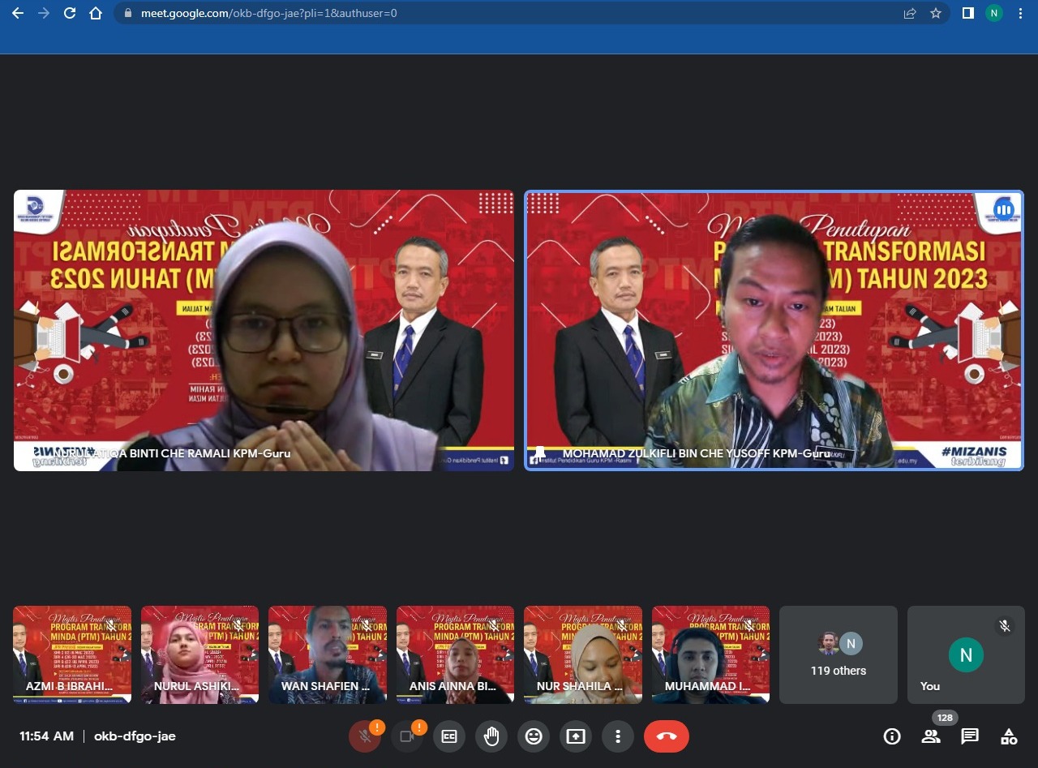Unmute the microphone in the call bar

(x=365, y=736)
